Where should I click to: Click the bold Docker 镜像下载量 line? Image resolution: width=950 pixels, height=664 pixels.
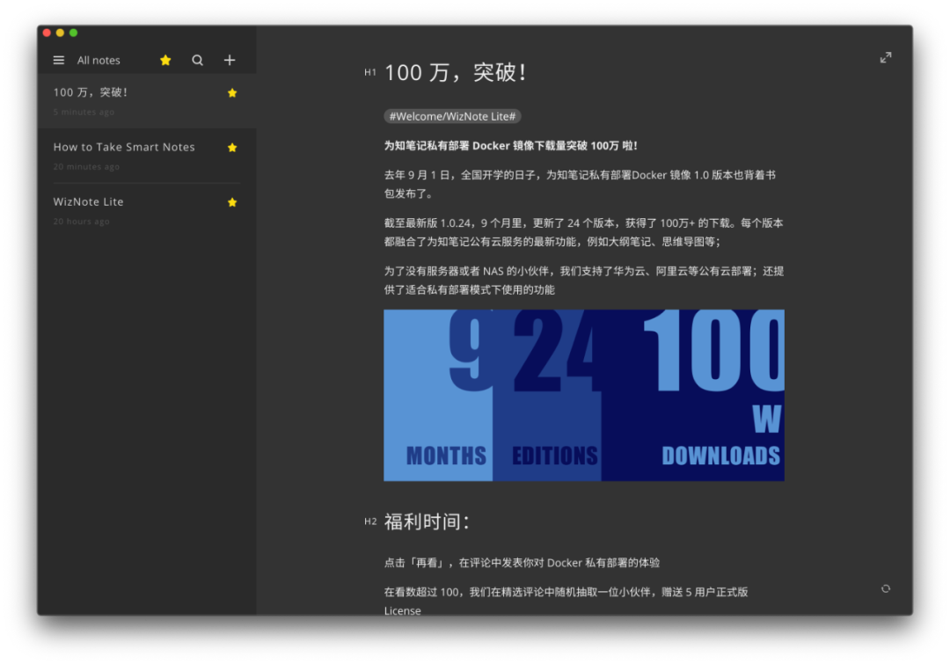coord(511,145)
